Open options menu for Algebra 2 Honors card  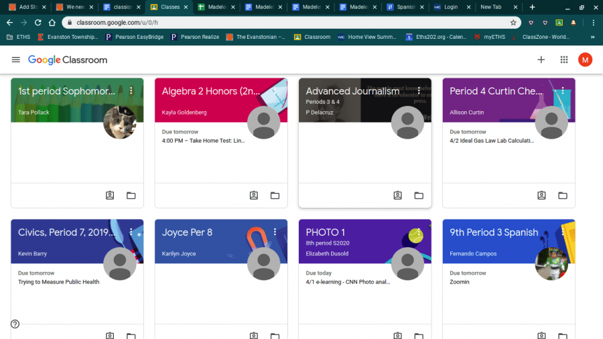275,90
